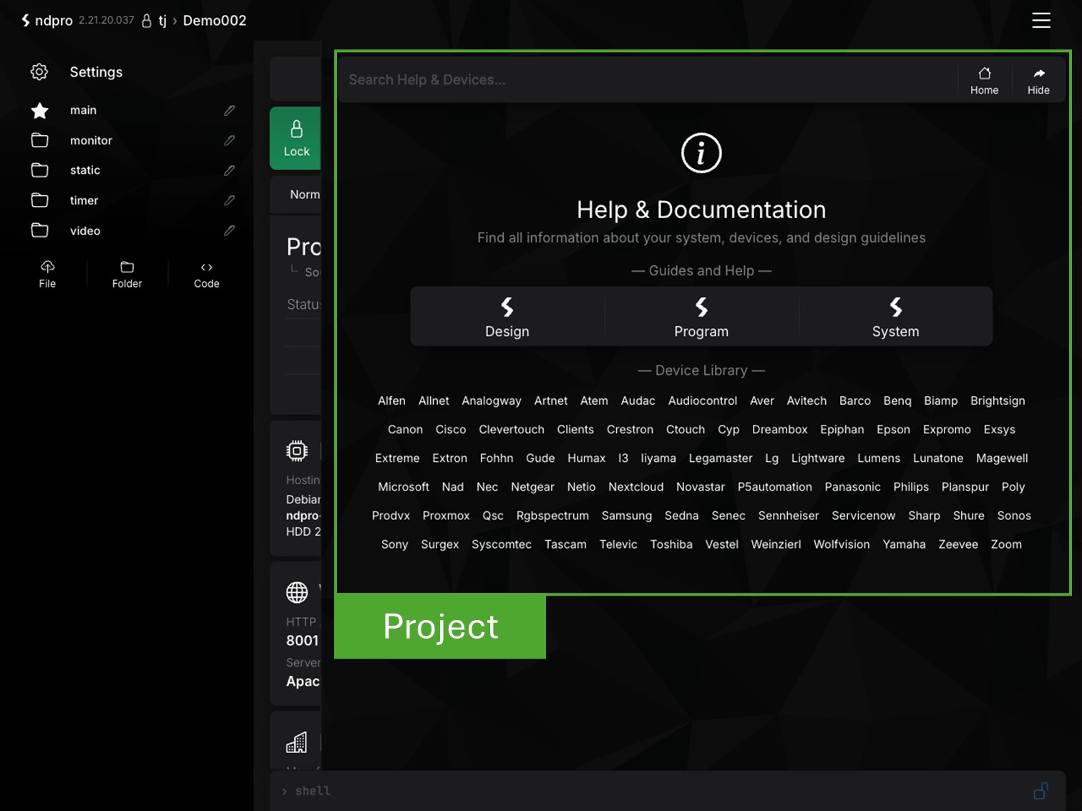Go to Help Home
1082x811 pixels.
tap(985, 80)
